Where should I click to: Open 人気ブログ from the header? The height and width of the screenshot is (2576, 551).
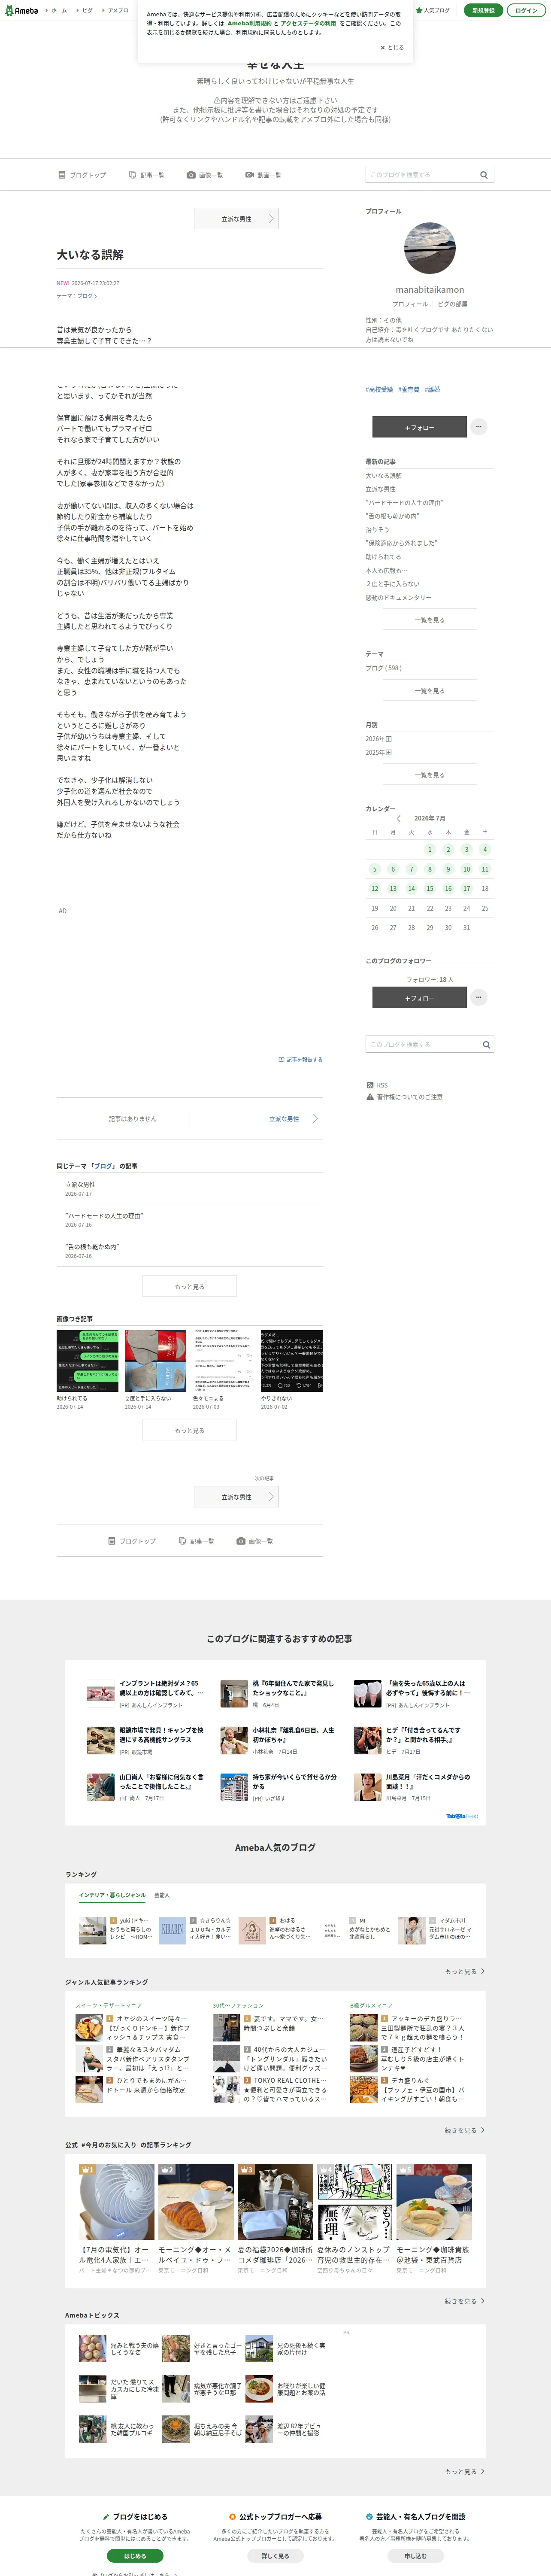433,10
